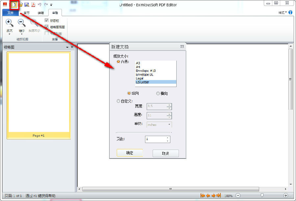Toggle the 缩略图视图 checkbox

46,27
